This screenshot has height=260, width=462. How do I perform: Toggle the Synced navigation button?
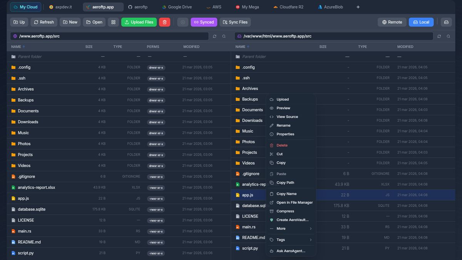point(204,22)
